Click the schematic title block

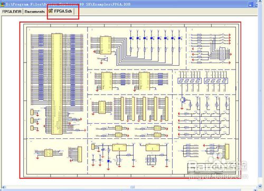point(212,169)
